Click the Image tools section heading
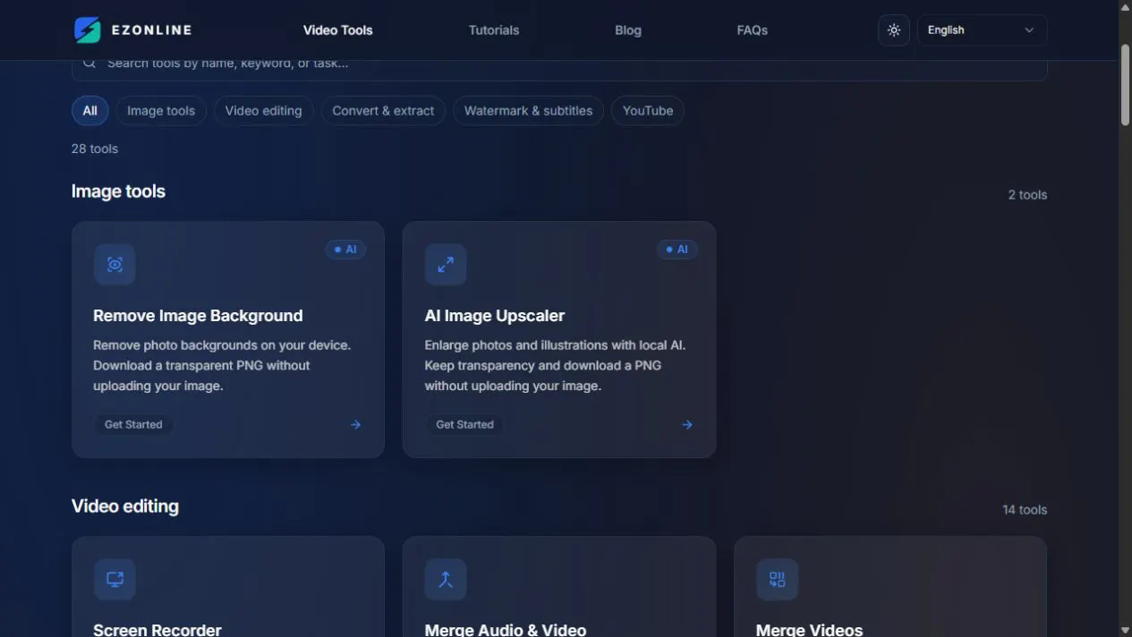 (x=118, y=191)
